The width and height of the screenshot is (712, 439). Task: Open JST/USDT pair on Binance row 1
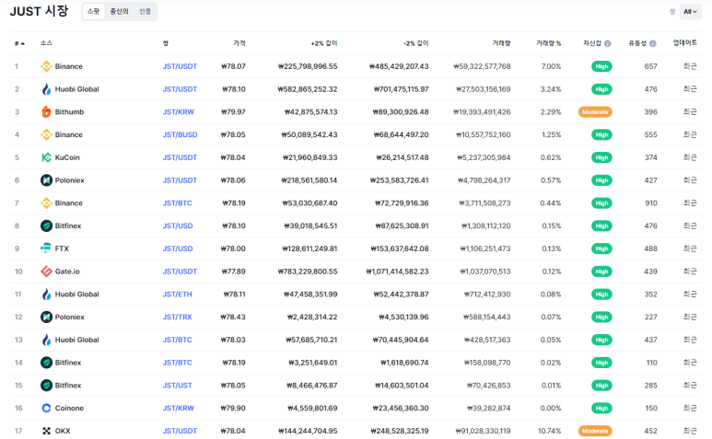(180, 66)
